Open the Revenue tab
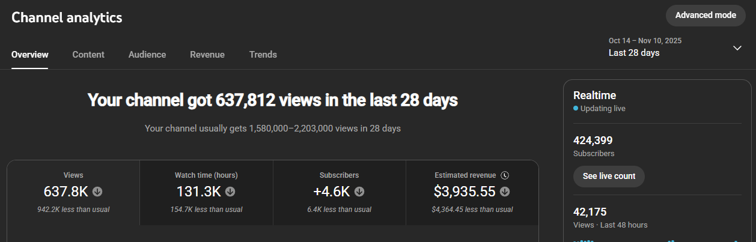 pos(207,55)
